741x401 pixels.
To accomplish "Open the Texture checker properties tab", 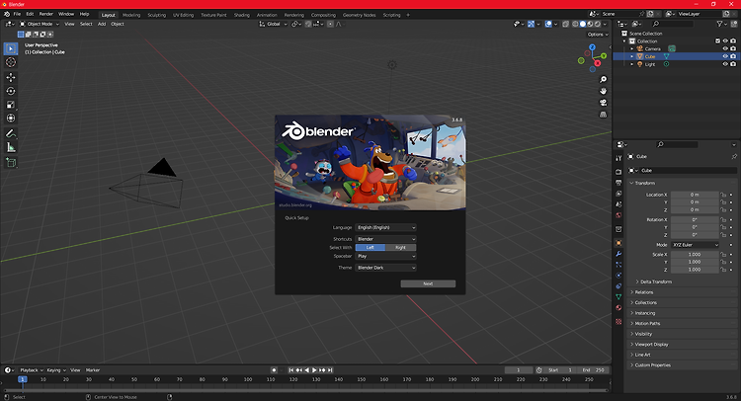I will [x=618, y=322].
